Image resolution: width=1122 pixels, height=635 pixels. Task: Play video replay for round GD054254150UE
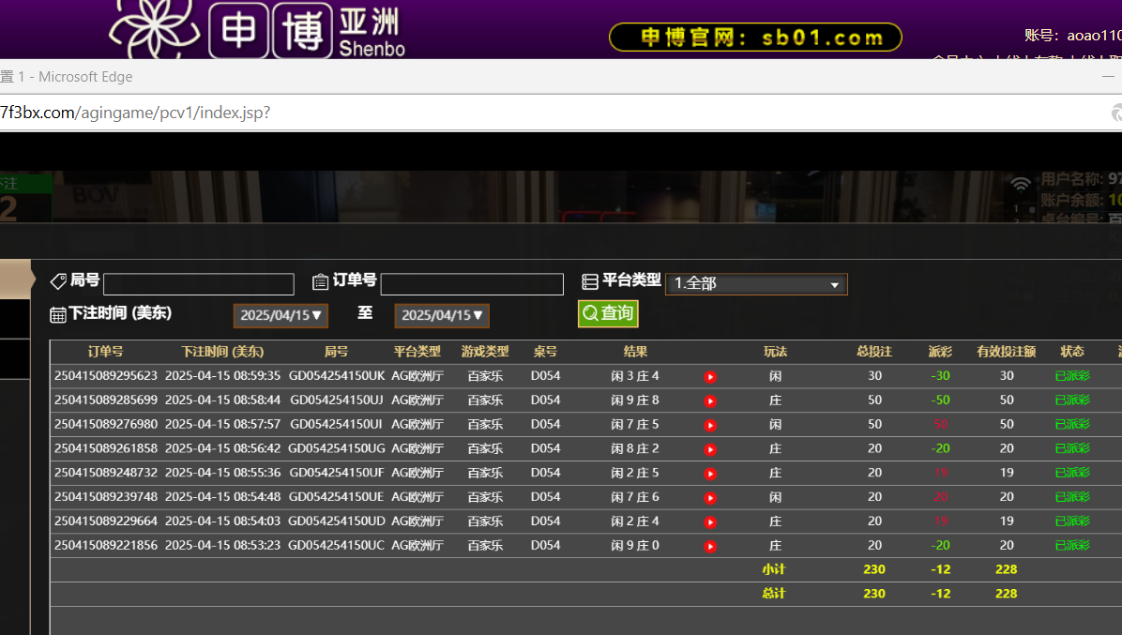coord(710,498)
